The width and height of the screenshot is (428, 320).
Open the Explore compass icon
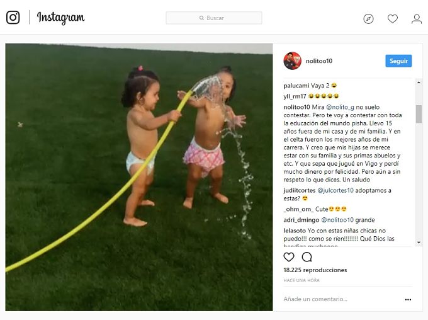[368, 19]
